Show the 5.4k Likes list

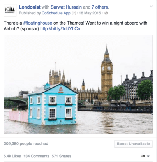coord(12,156)
